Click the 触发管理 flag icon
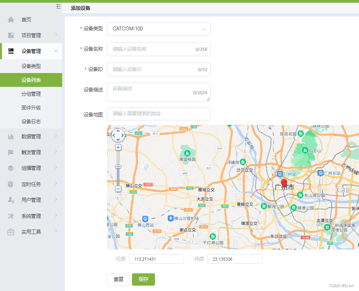This screenshot has width=359, height=291. click(x=11, y=152)
